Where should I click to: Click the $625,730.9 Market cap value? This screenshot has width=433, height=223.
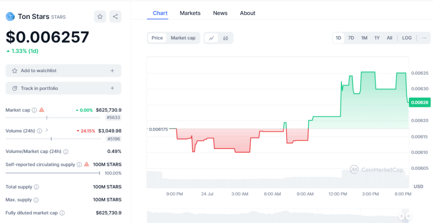tap(109, 110)
